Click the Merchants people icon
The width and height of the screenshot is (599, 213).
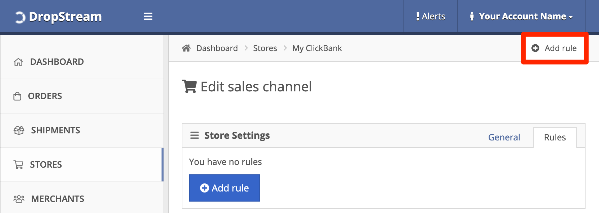[19, 199]
